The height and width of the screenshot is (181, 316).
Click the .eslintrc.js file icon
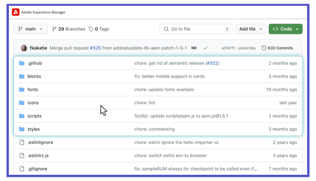point(22,155)
